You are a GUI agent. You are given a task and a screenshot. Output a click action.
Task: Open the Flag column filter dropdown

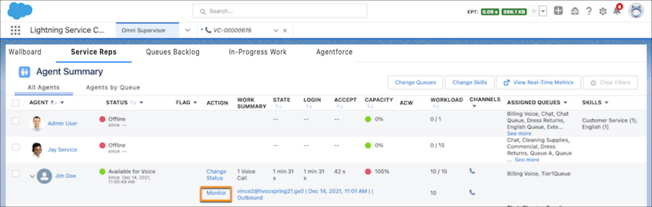coord(195,103)
